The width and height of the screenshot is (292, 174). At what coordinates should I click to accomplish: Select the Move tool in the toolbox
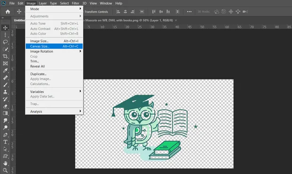5,28
